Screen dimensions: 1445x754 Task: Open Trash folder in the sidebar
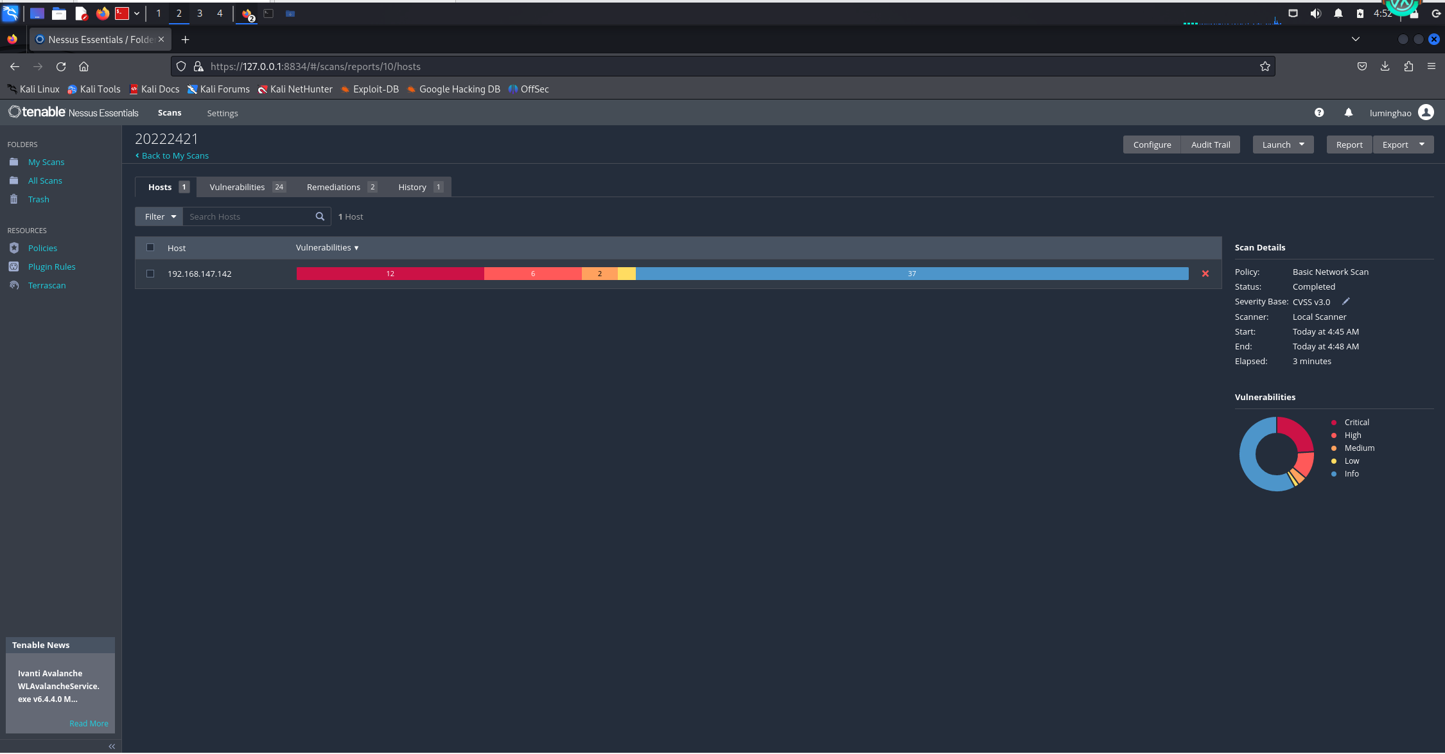coord(39,199)
